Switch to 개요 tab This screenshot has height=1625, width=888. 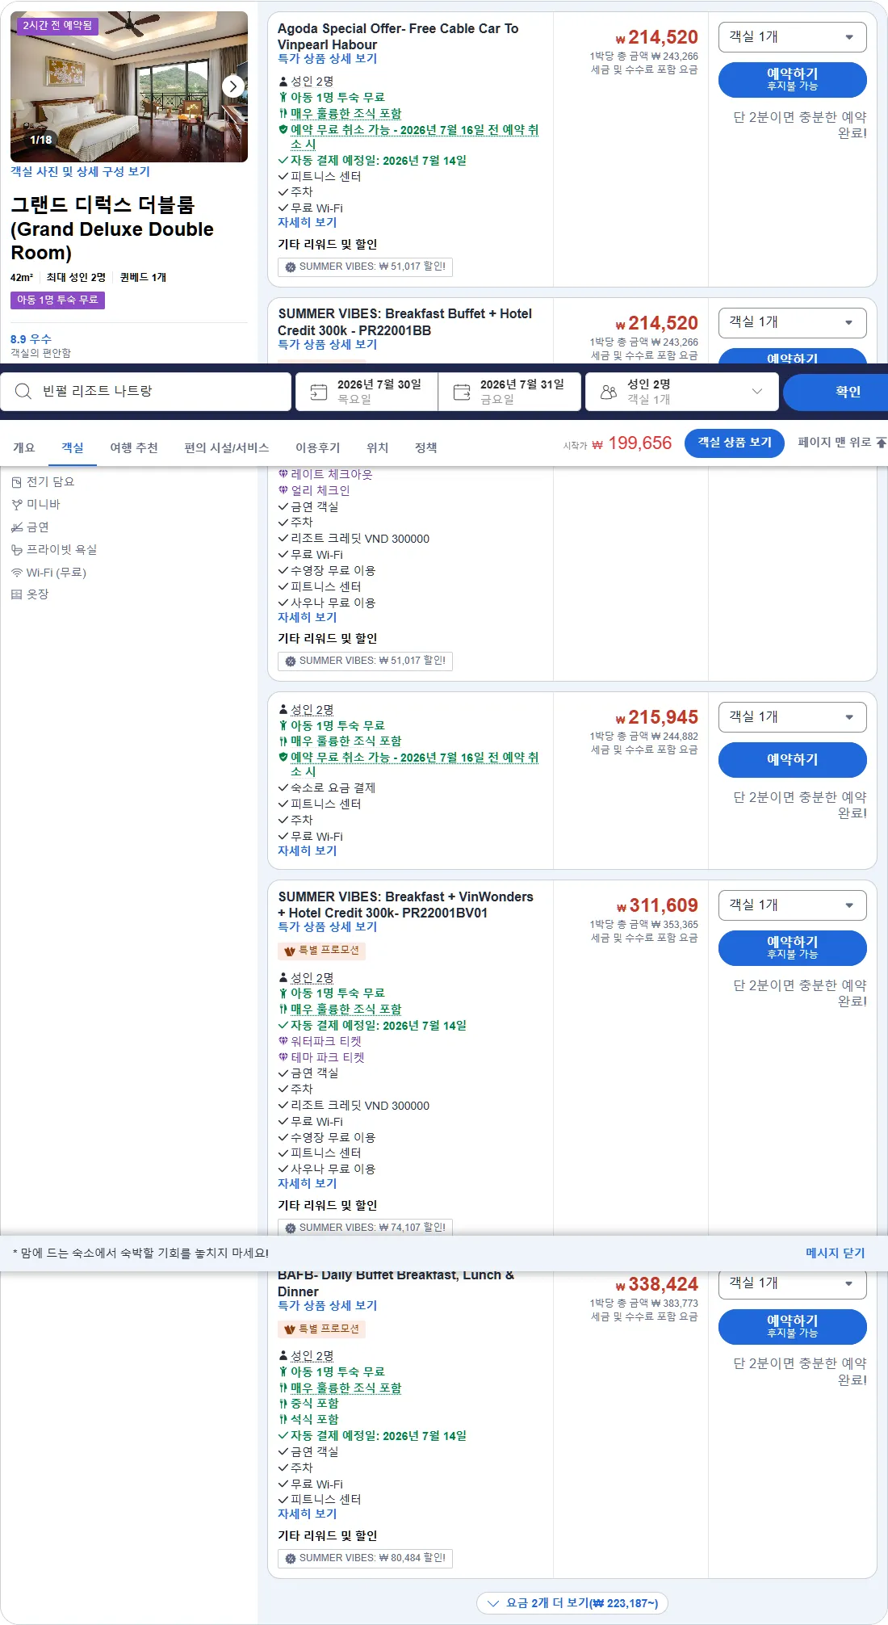[24, 447]
